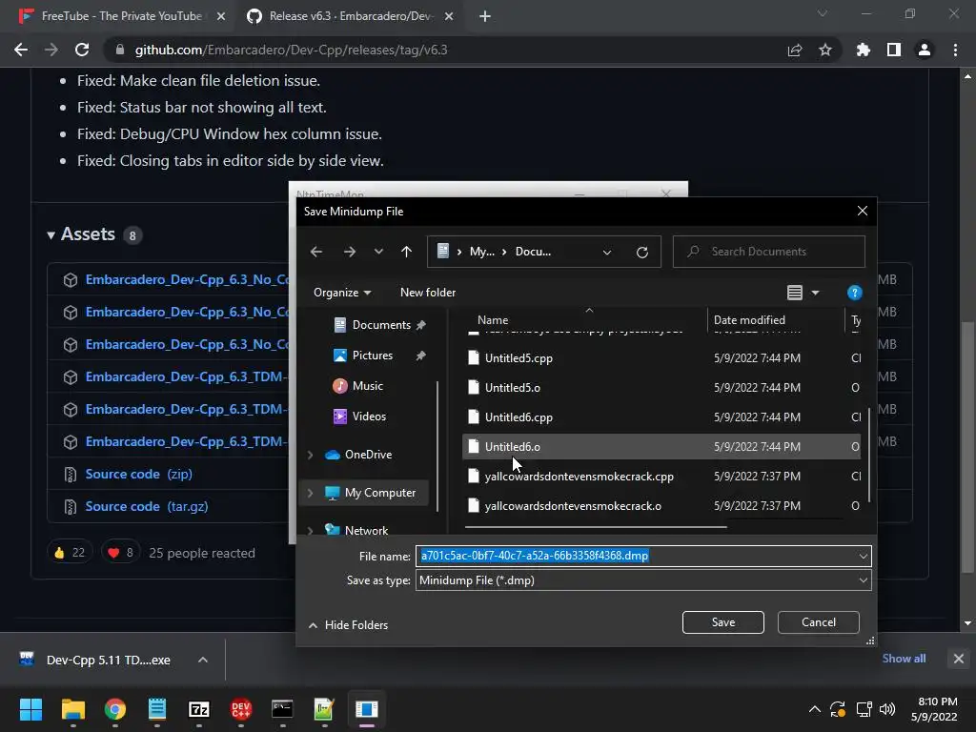Go forward in Save Minidump dialog
This screenshot has width=976, height=732.
tap(349, 252)
